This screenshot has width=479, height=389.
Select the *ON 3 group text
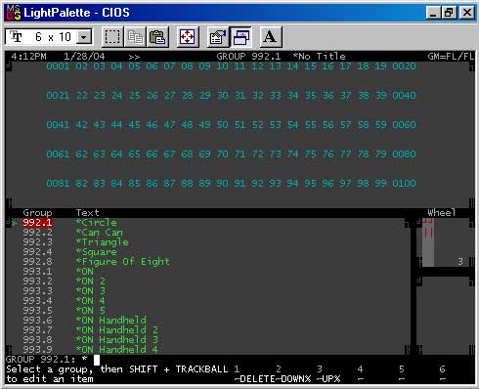(90, 291)
